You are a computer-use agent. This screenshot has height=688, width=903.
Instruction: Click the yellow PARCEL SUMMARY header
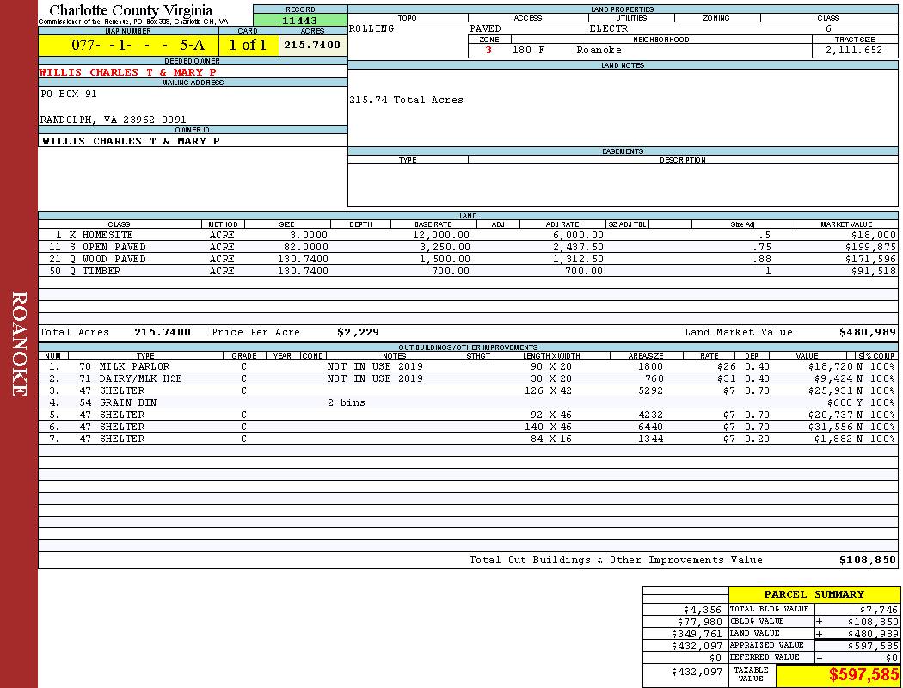[x=814, y=594]
